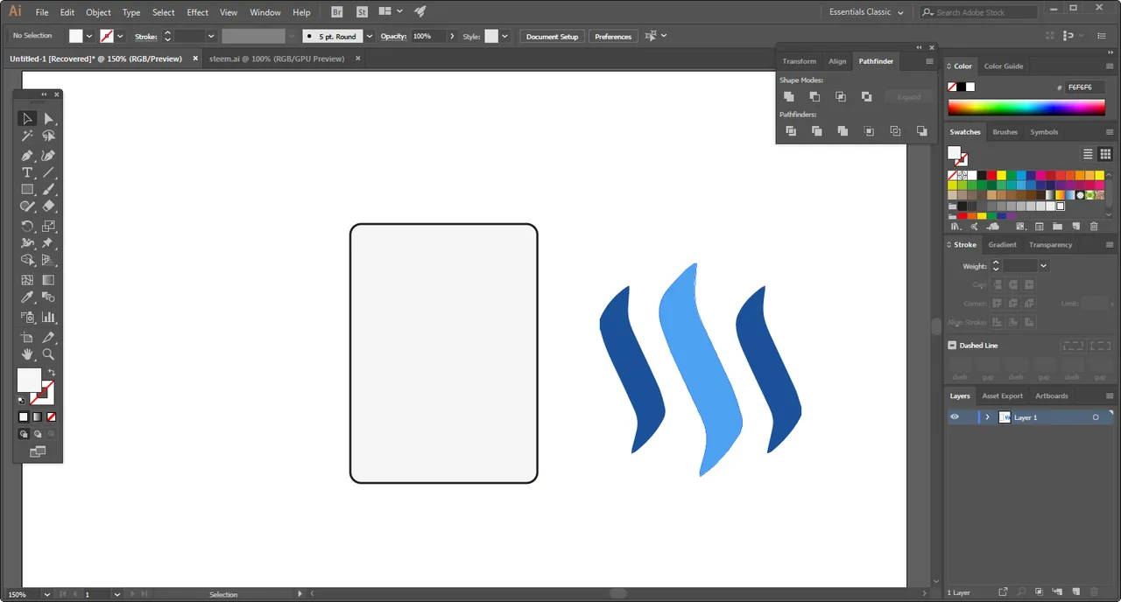Pick the Column Graph tool
This screenshot has height=602, width=1121.
coord(49,318)
